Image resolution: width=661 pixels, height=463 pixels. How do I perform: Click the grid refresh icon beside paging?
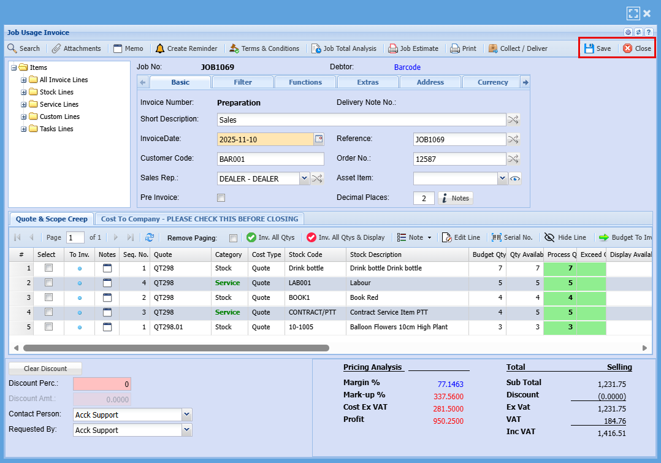coord(150,237)
